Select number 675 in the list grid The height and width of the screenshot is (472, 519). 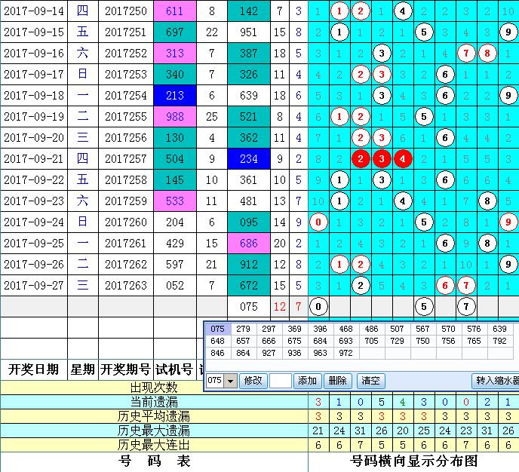click(295, 341)
